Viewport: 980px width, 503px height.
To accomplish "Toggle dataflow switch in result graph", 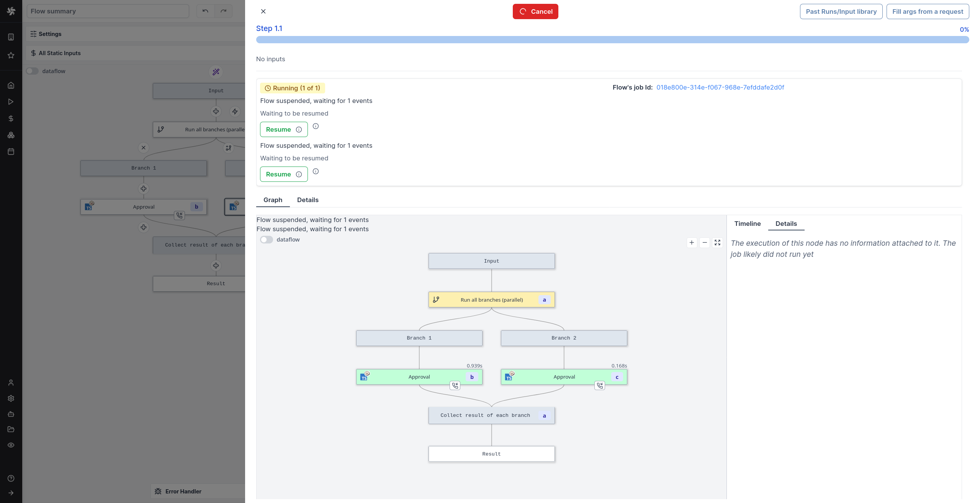I will pos(267,240).
